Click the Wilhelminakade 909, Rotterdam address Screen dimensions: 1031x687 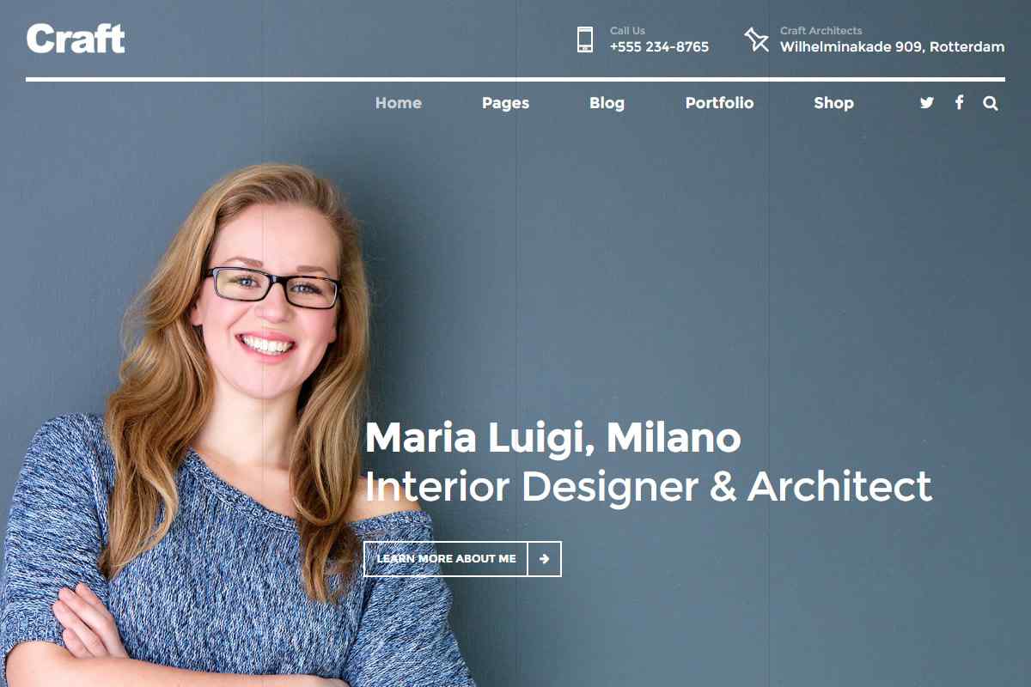pos(892,47)
